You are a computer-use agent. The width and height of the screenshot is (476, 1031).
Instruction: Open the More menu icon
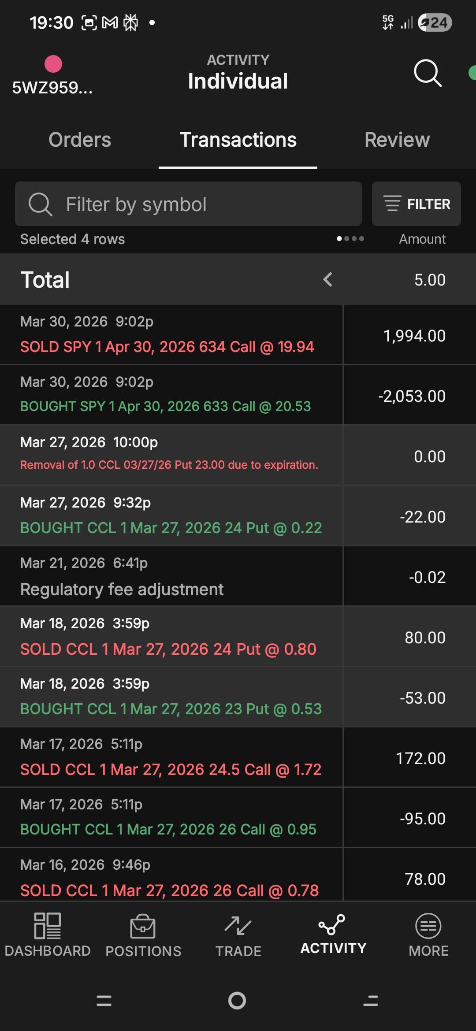point(428,925)
